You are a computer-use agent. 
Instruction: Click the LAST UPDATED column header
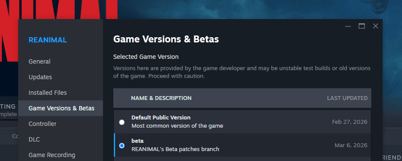tap(347, 98)
